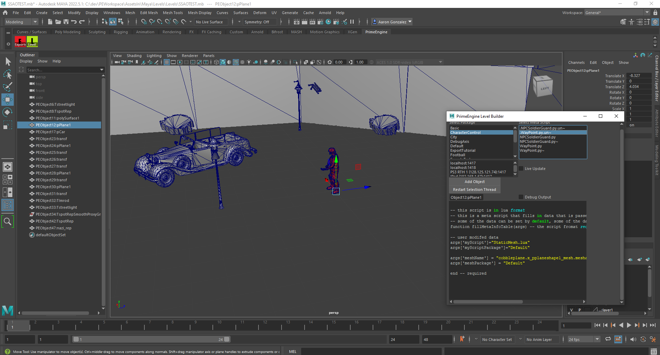660x355 pixels.
Task: Play the animation forwards
Action: click(x=629, y=325)
